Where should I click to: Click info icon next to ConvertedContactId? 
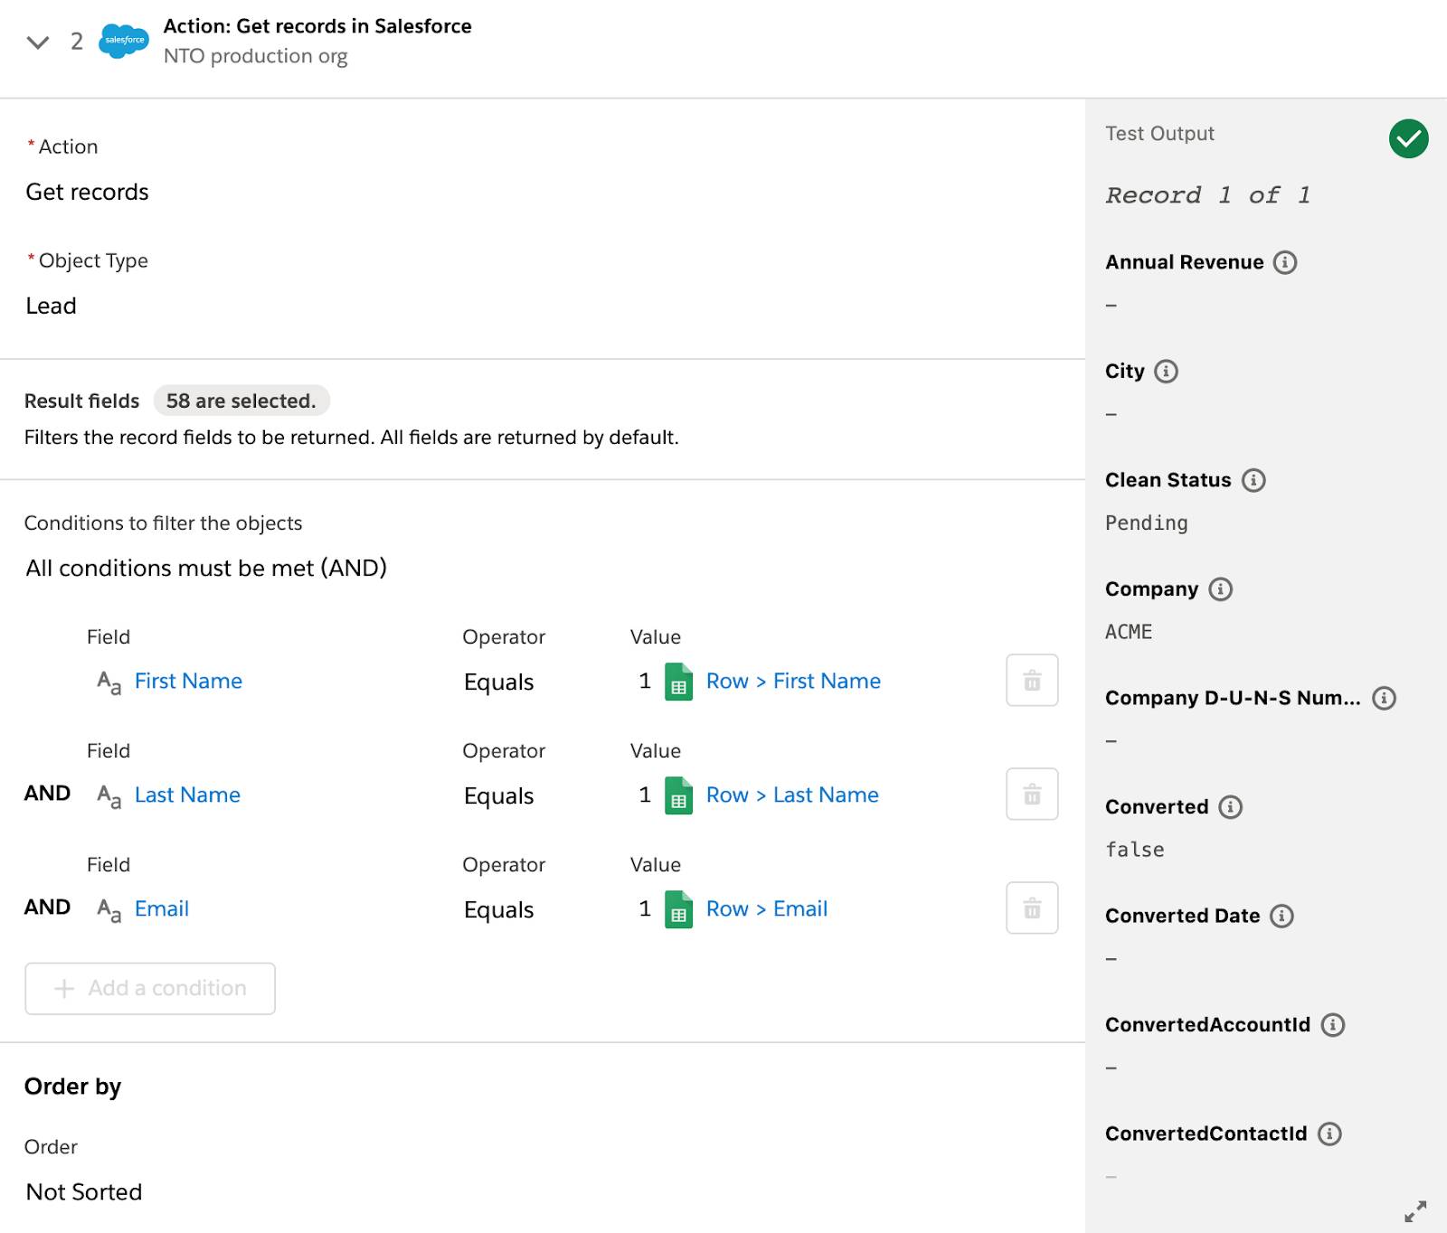click(x=1329, y=1134)
